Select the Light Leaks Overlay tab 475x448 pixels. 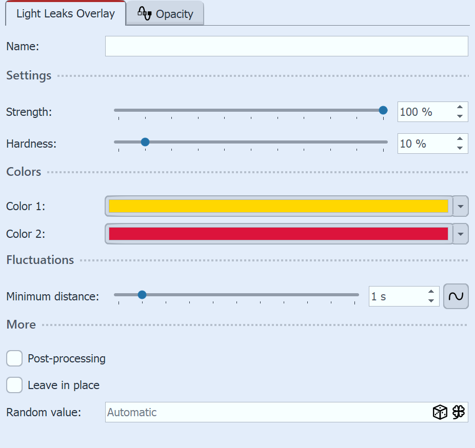coord(65,13)
